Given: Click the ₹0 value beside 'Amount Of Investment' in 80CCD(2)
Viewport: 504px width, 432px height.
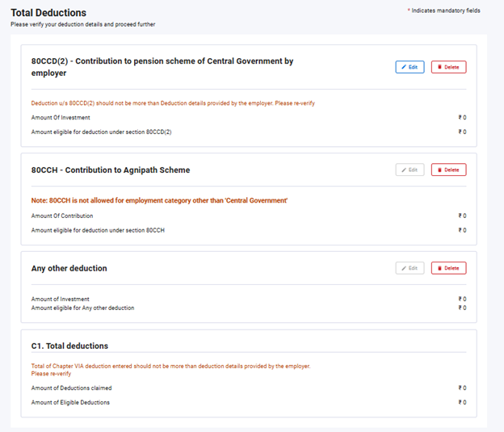Looking at the screenshot, I should [462, 118].
